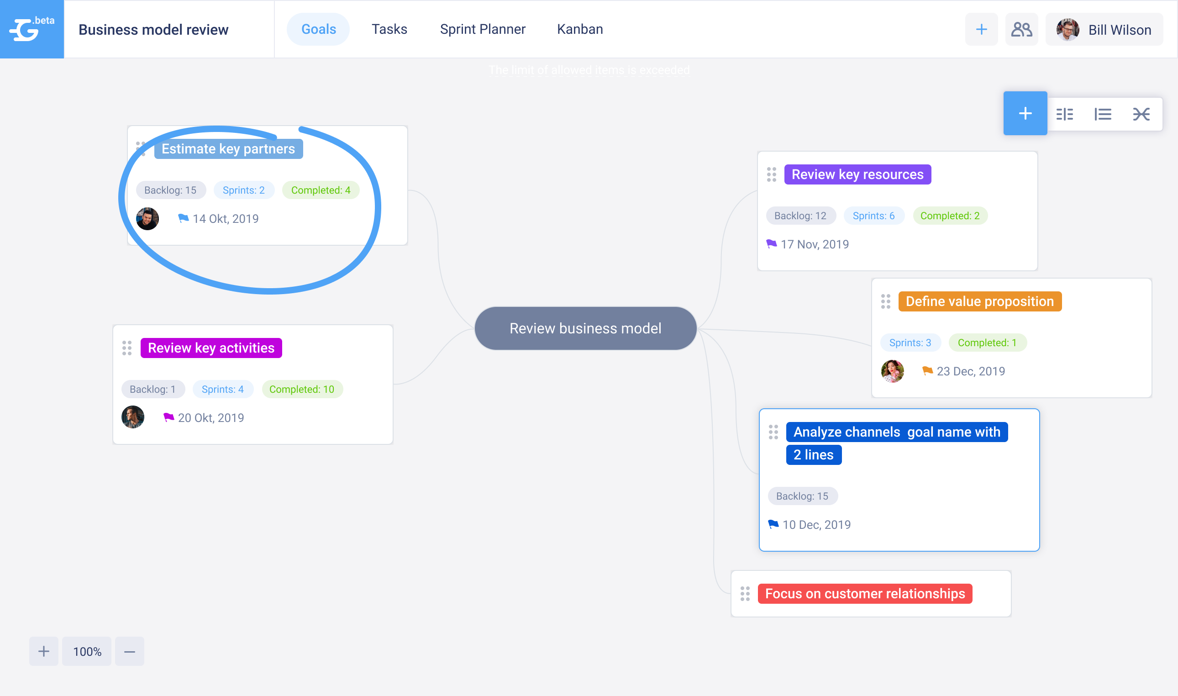
Task: Click assignee avatar on Review key activities
Action: click(133, 417)
